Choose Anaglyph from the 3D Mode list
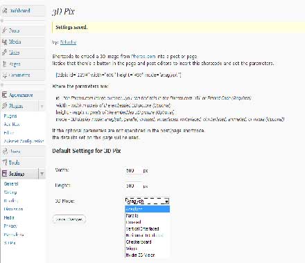The width and height of the screenshot is (305, 263). click(148, 209)
